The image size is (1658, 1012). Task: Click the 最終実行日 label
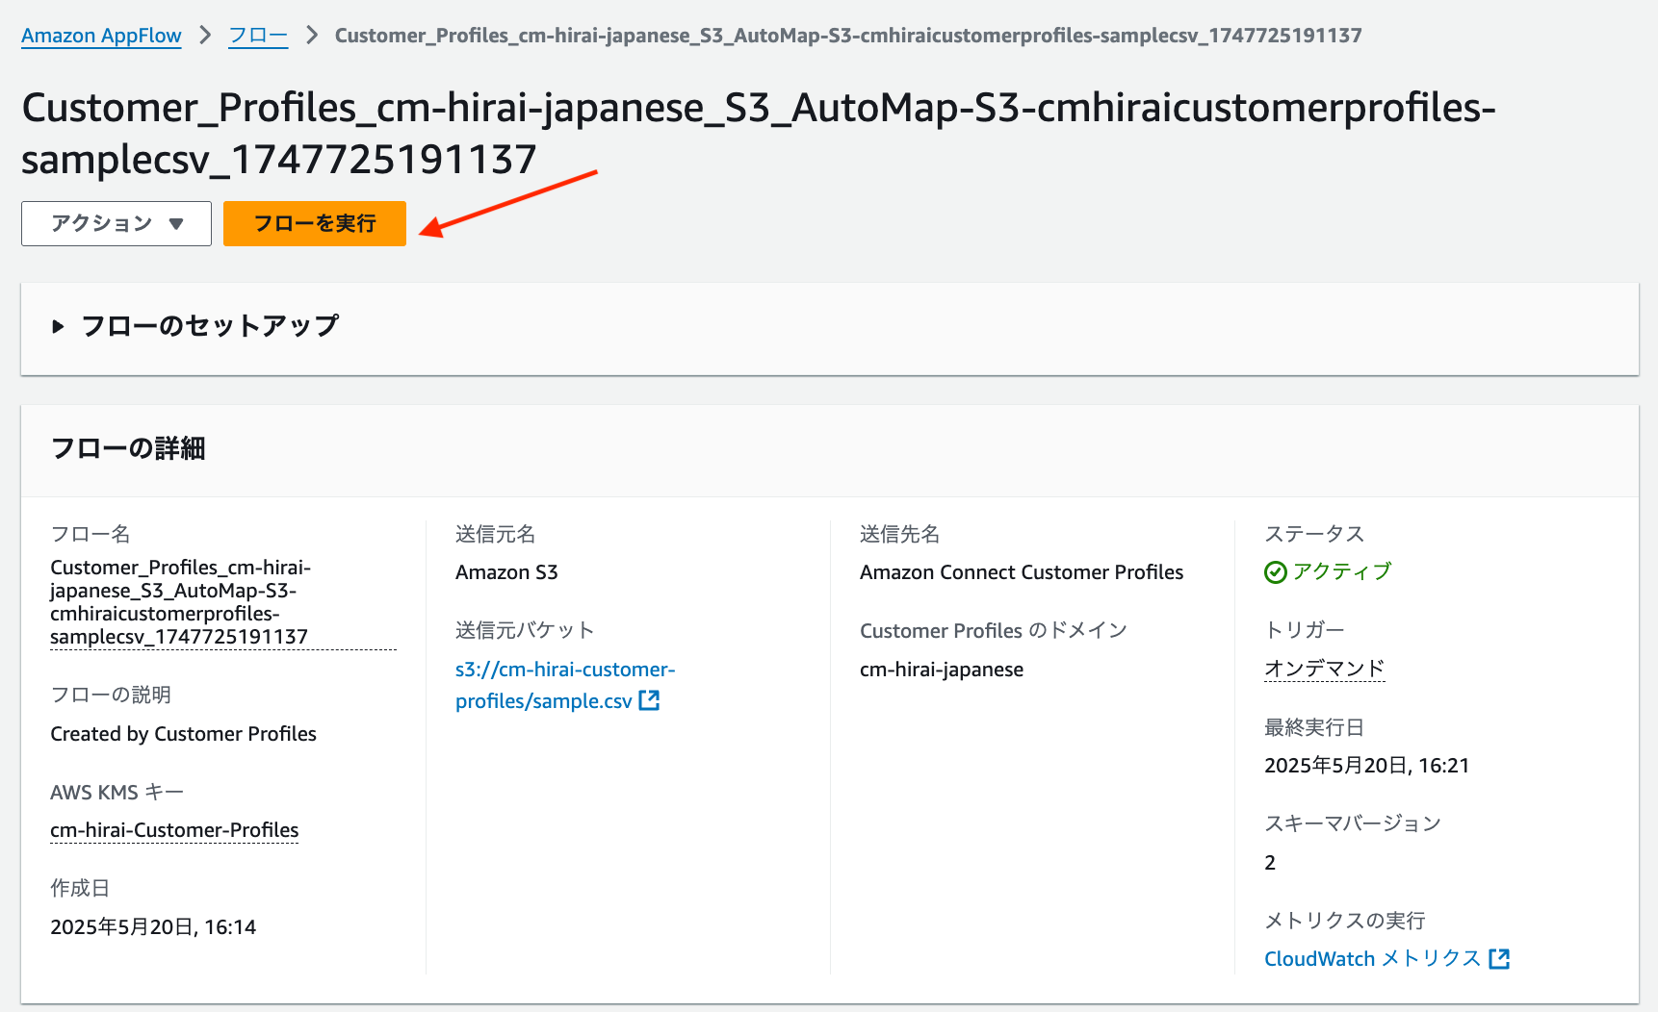1314,727
